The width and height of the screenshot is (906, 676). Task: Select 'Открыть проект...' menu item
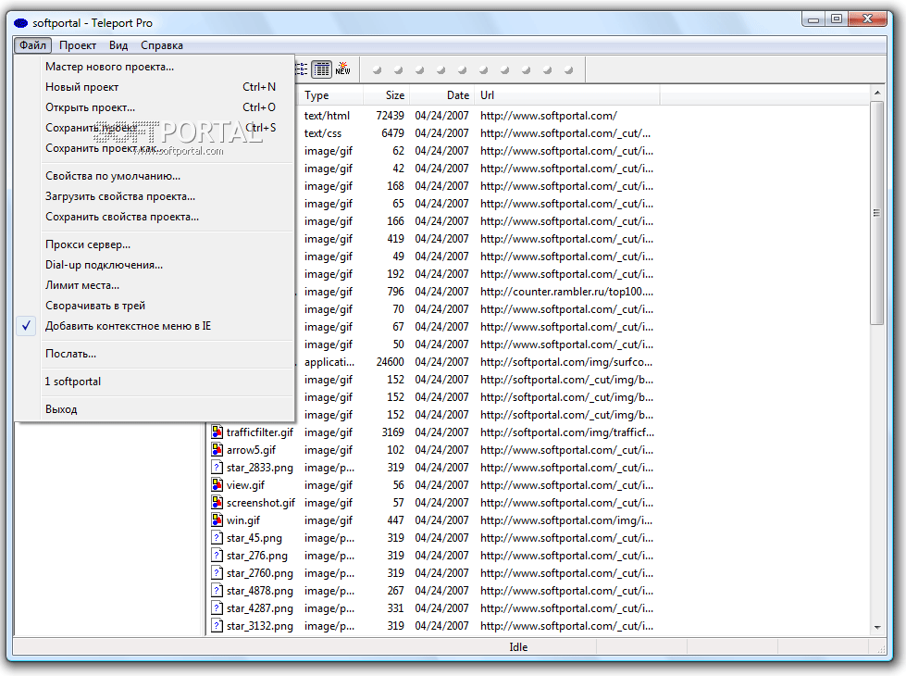click(155, 107)
